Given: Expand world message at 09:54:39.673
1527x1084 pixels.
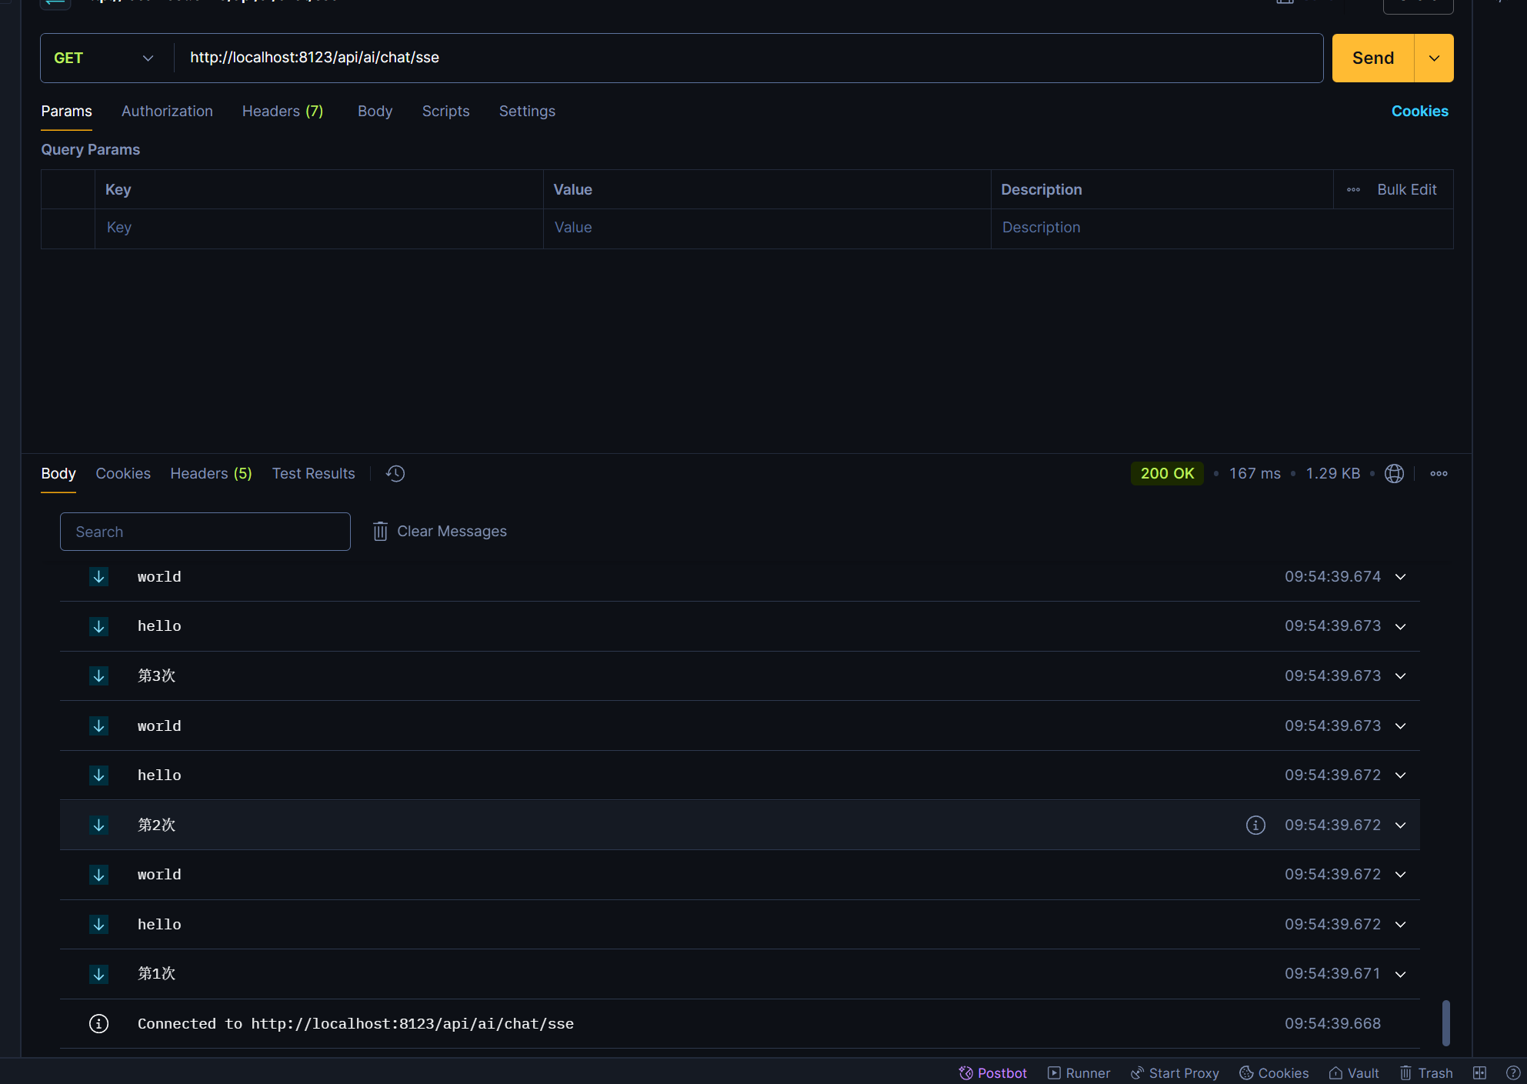Looking at the screenshot, I should (x=1400, y=725).
